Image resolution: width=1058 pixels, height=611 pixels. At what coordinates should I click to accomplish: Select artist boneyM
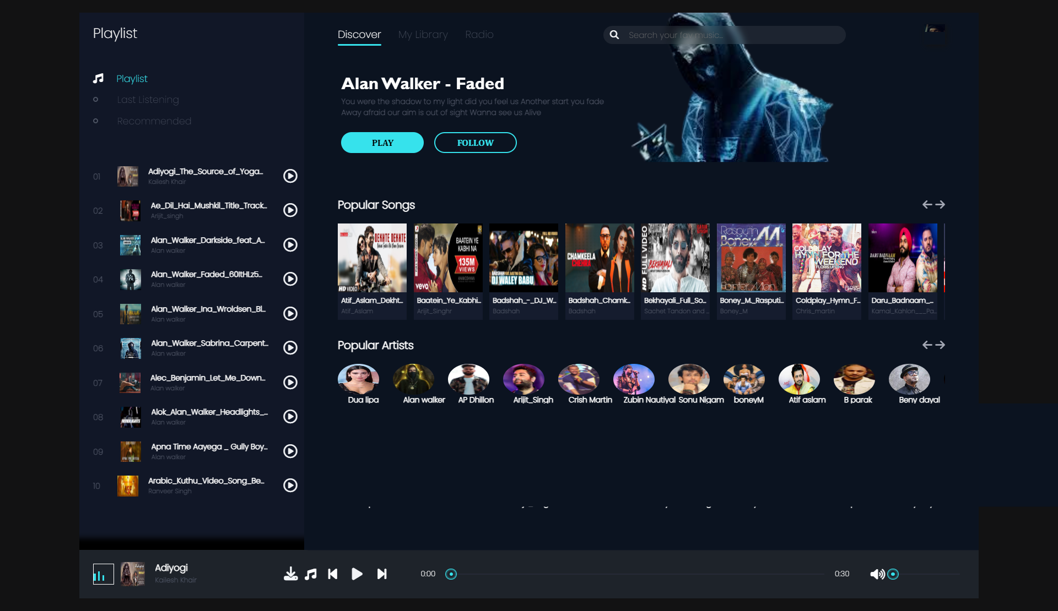point(744,379)
